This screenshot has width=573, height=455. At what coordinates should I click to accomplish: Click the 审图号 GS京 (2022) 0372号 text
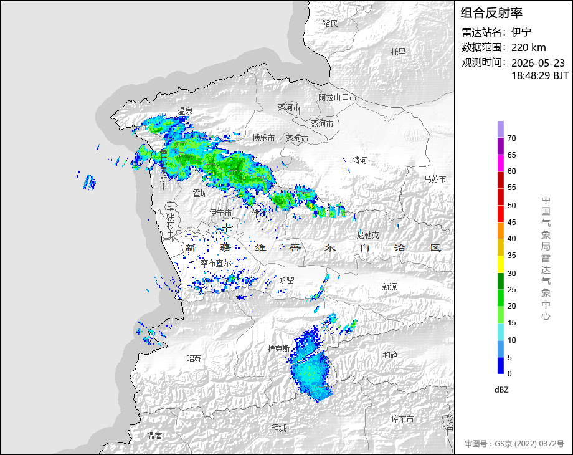pos(514,444)
